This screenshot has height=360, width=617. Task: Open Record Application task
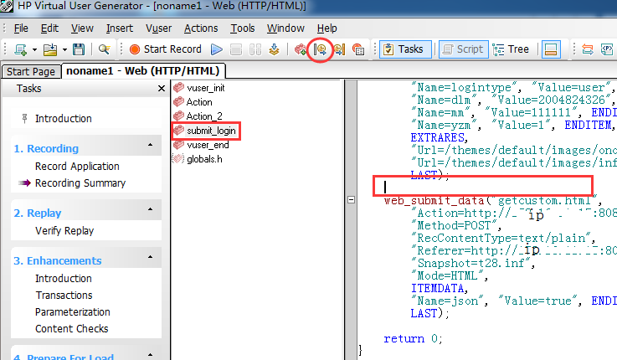point(77,166)
